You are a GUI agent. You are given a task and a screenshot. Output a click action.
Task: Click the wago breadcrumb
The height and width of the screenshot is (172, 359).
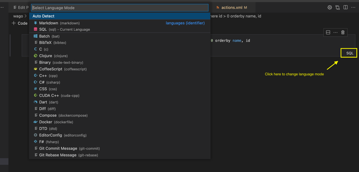click(x=18, y=16)
